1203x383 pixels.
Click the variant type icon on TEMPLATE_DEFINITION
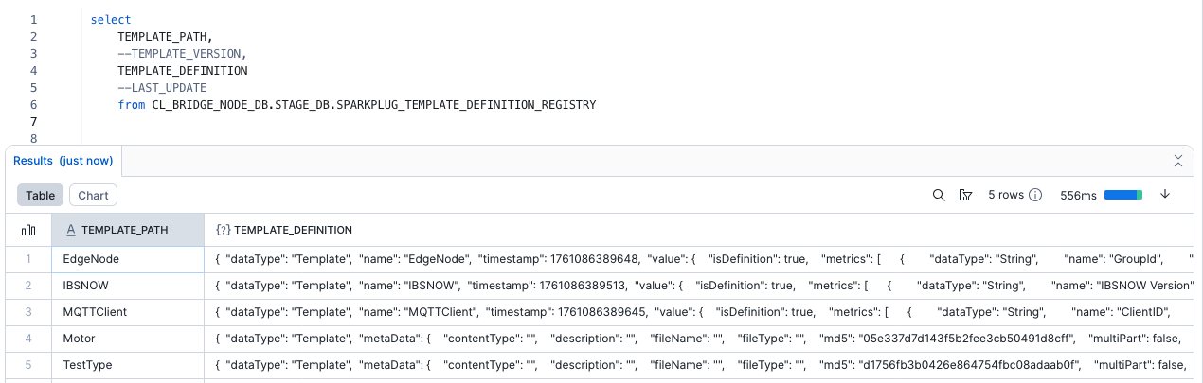click(223, 230)
